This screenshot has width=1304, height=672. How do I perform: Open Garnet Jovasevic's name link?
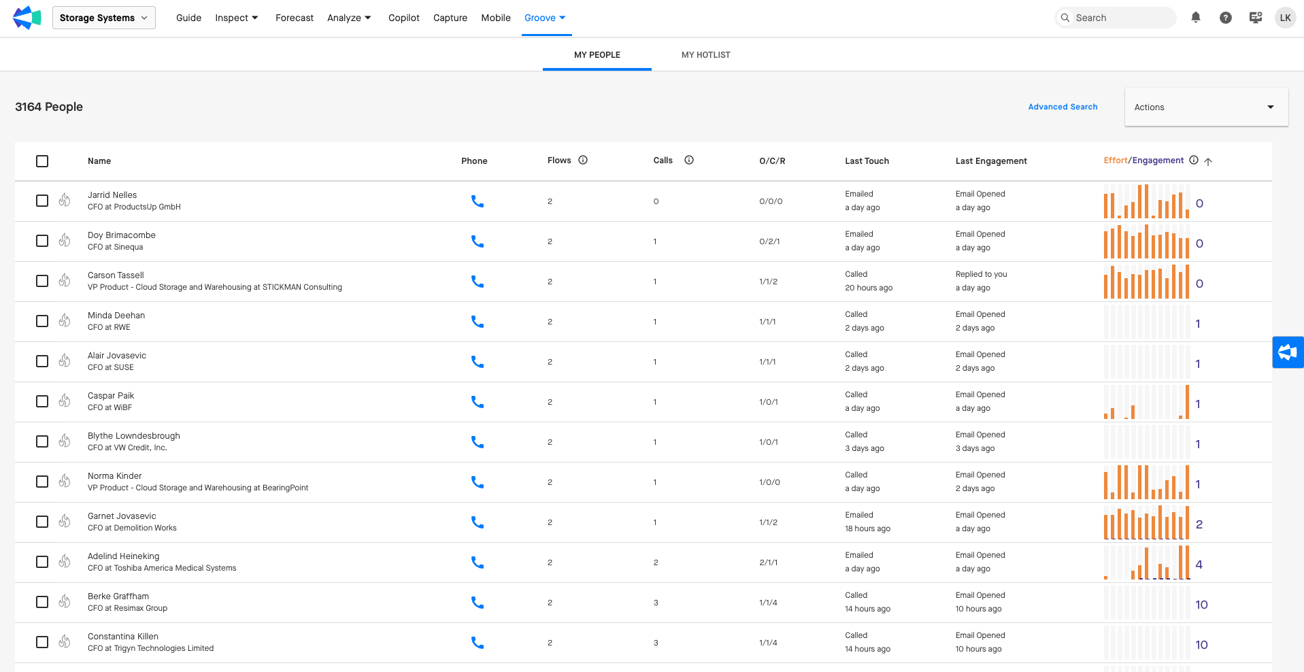[122, 516]
